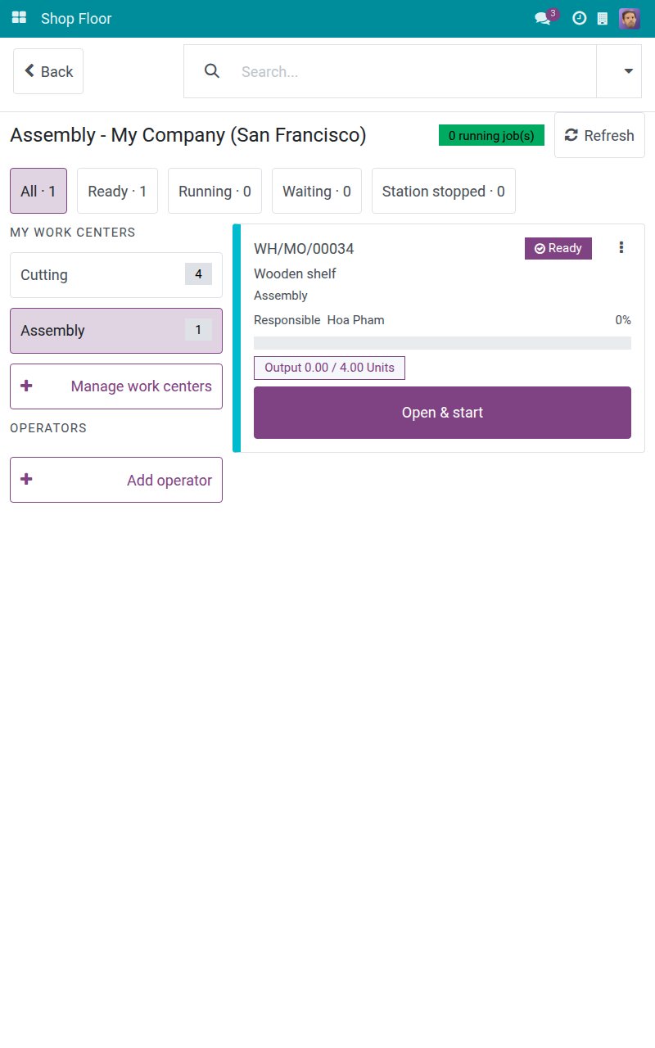This screenshot has height=1048, width=655.
Task: Open the conversations messages icon
Action: 542,18
